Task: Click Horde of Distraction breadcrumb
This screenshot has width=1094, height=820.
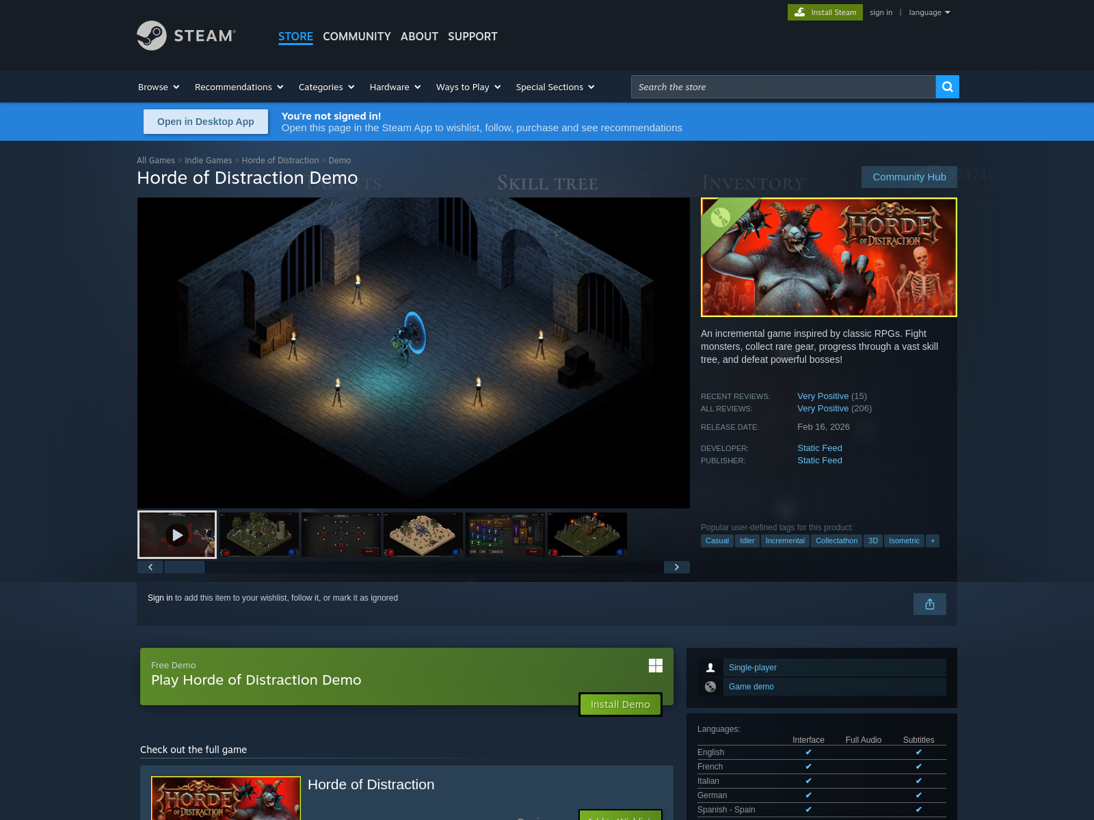Action: tap(280, 161)
